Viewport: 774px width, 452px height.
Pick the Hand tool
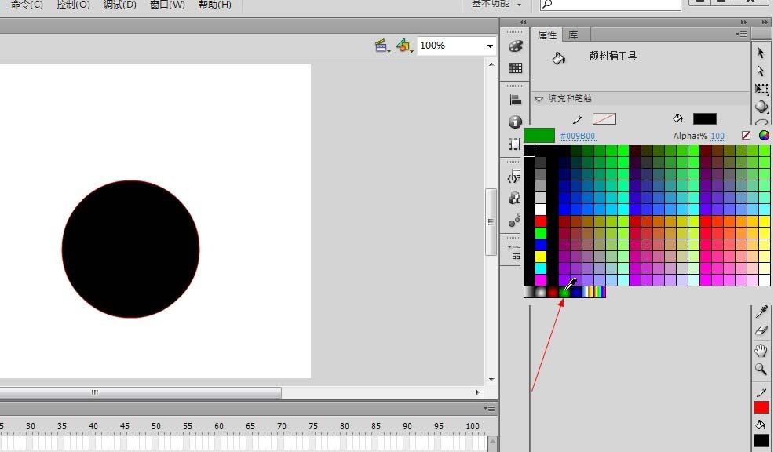pos(761,350)
